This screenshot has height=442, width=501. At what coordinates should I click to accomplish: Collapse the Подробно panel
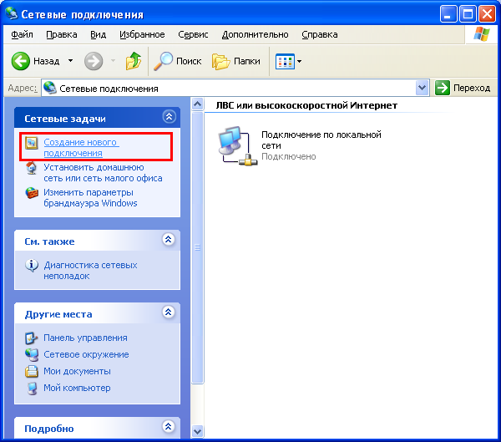click(x=169, y=426)
